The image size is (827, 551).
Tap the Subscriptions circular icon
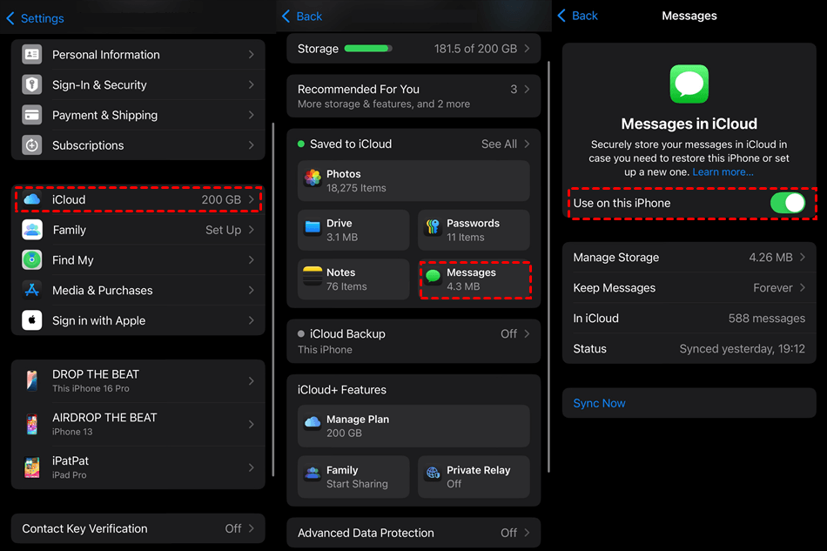click(31, 145)
